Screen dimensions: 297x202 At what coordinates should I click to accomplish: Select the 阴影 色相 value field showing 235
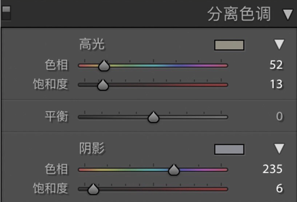(272, 169)
